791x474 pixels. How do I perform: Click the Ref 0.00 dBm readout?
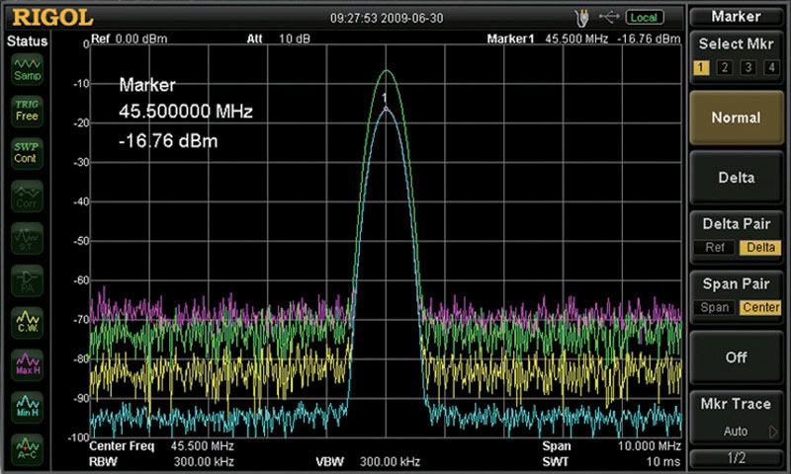[x=130, y=39]
